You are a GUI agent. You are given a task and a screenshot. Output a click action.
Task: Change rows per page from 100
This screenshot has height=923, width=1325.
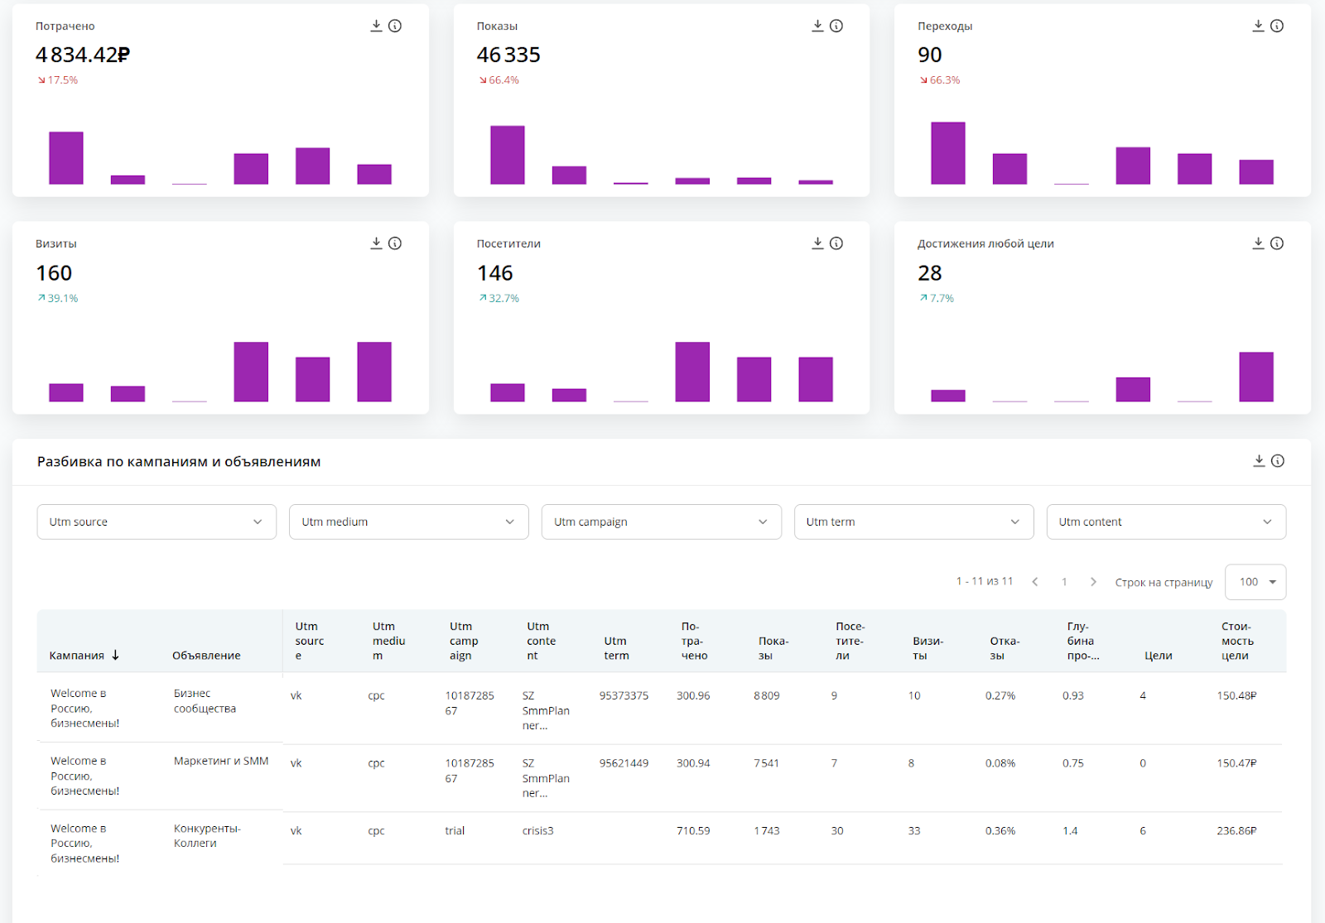coord(1255,582)
